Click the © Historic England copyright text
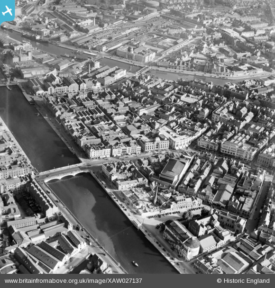 [x=243, y=280]
